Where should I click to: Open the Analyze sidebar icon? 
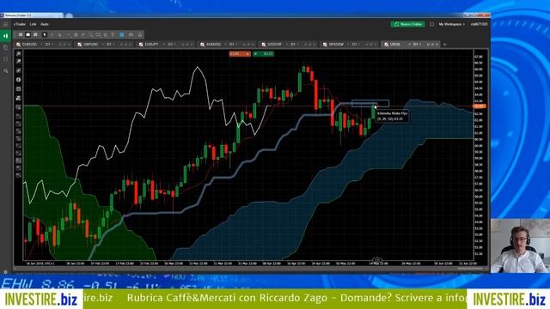click(6, 71)
